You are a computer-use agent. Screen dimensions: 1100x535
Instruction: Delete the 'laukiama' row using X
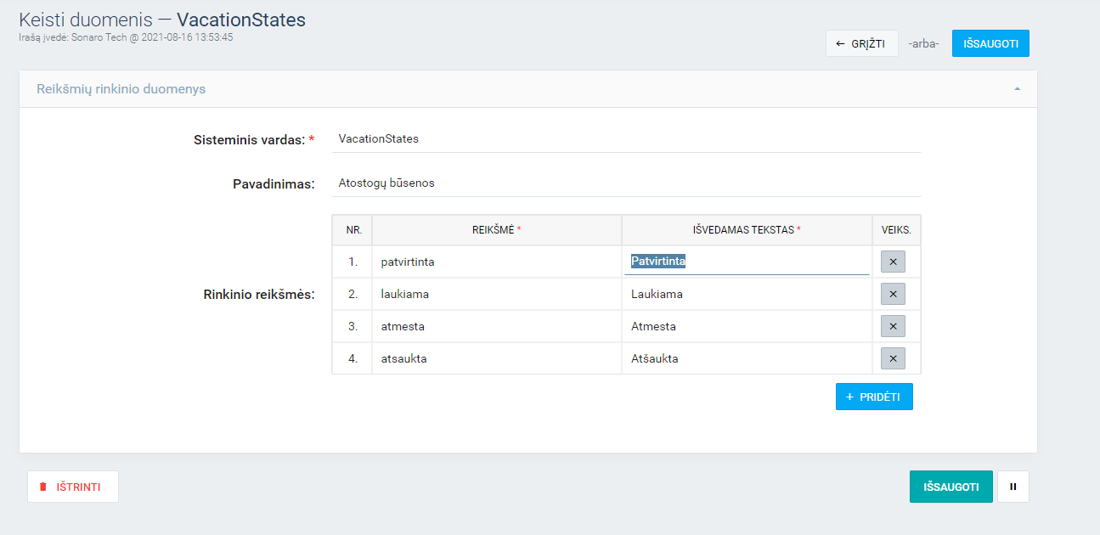tap(893, 294)
